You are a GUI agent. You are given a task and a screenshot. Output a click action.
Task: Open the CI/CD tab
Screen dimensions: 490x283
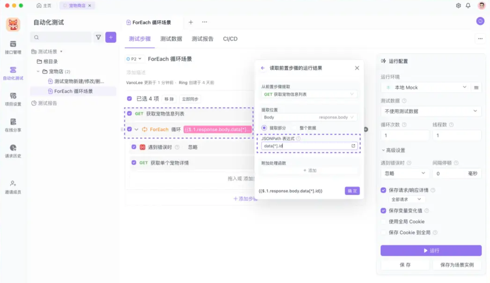[x=229, y=38]
